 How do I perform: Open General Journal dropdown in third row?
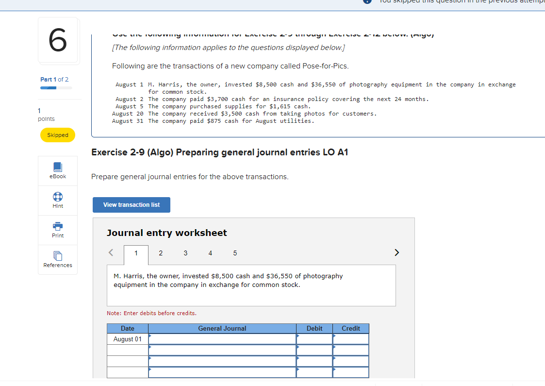pyautogui.click(x=222, y=361)
